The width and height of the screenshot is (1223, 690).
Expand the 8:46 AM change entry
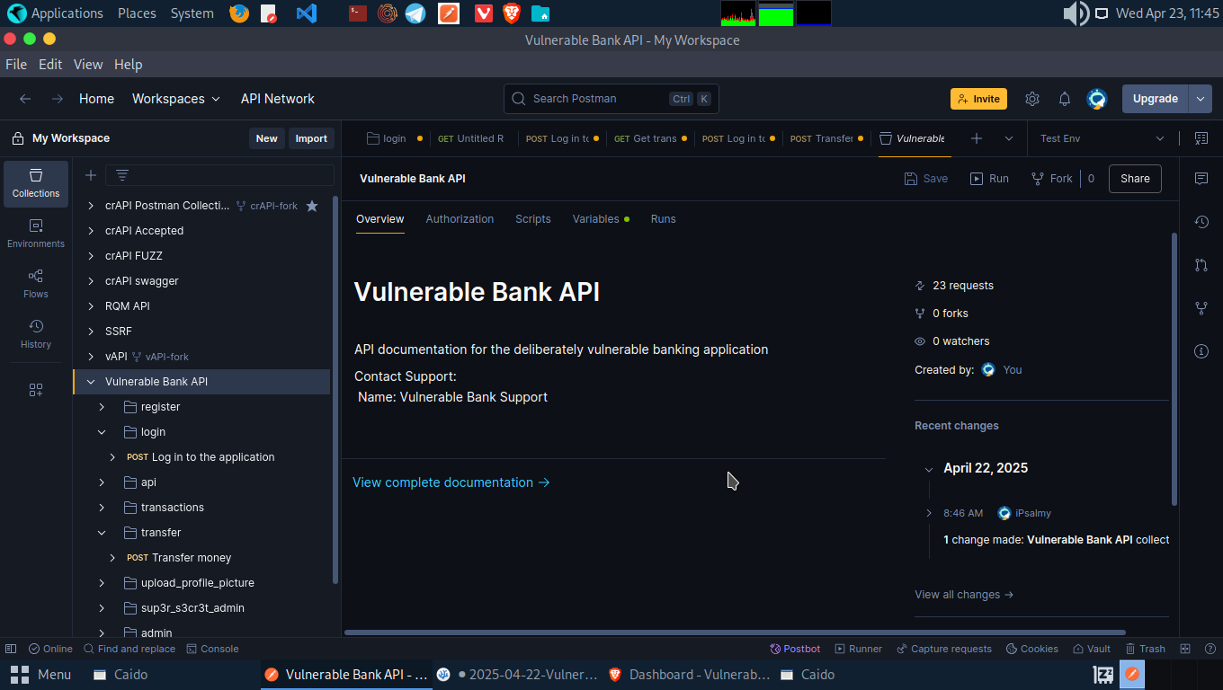[929, 513]
